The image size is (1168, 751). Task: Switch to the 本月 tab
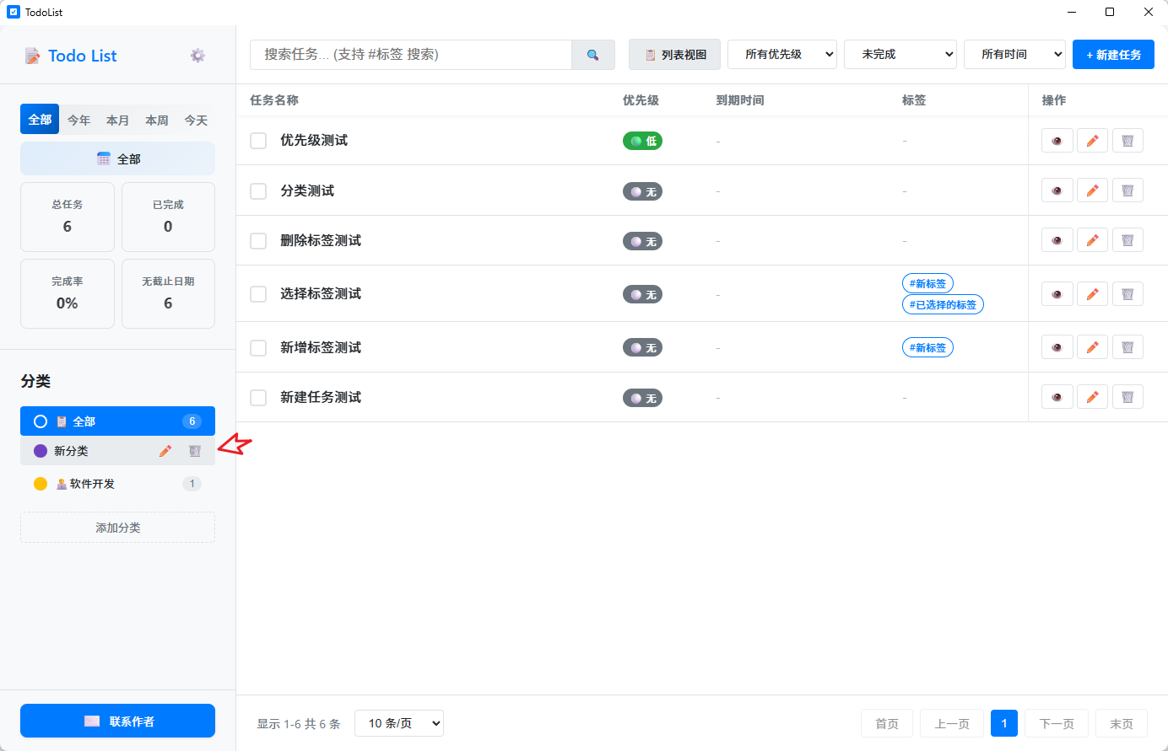[117, 120]
